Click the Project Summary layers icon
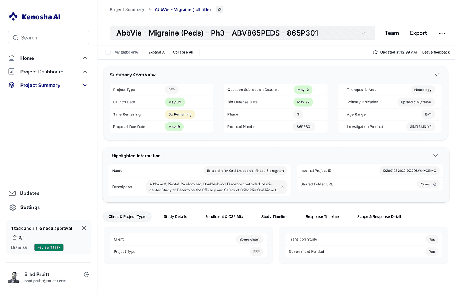Image resolution: width=455 pixels, height=294 pixels. (12, 85)
